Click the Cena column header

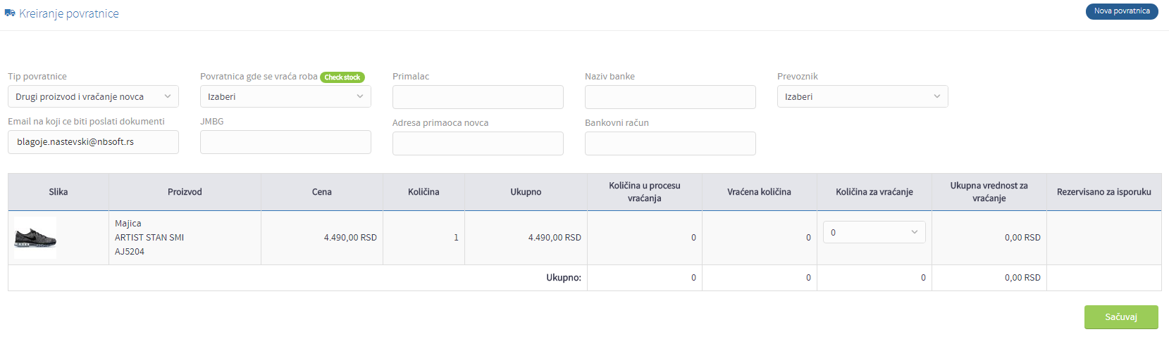322,192
